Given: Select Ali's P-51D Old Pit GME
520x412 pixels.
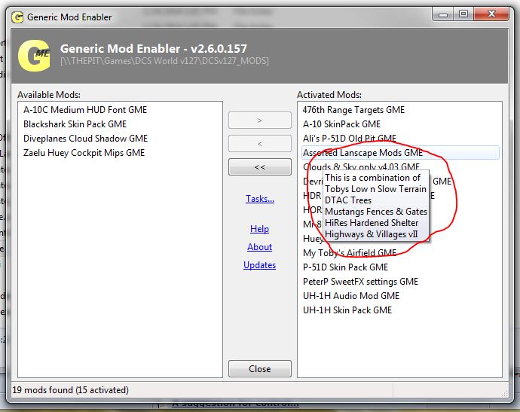Looking at the screenshot, I should [x=350, y=139].
